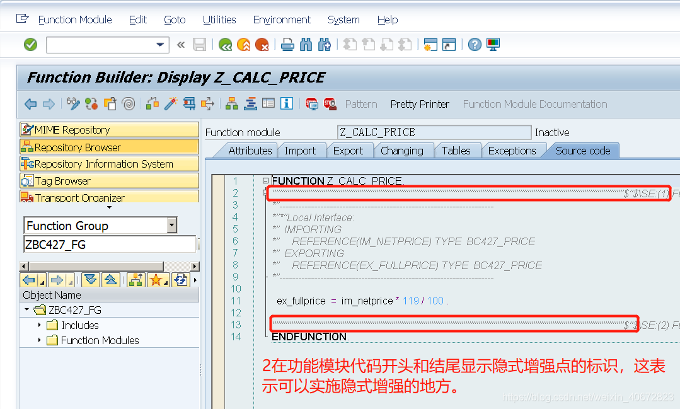The width and height of the screenshot is (680, 409).
Task: Open the back navigation history dropdown in tree toolbar
Action: coord(42,282)
